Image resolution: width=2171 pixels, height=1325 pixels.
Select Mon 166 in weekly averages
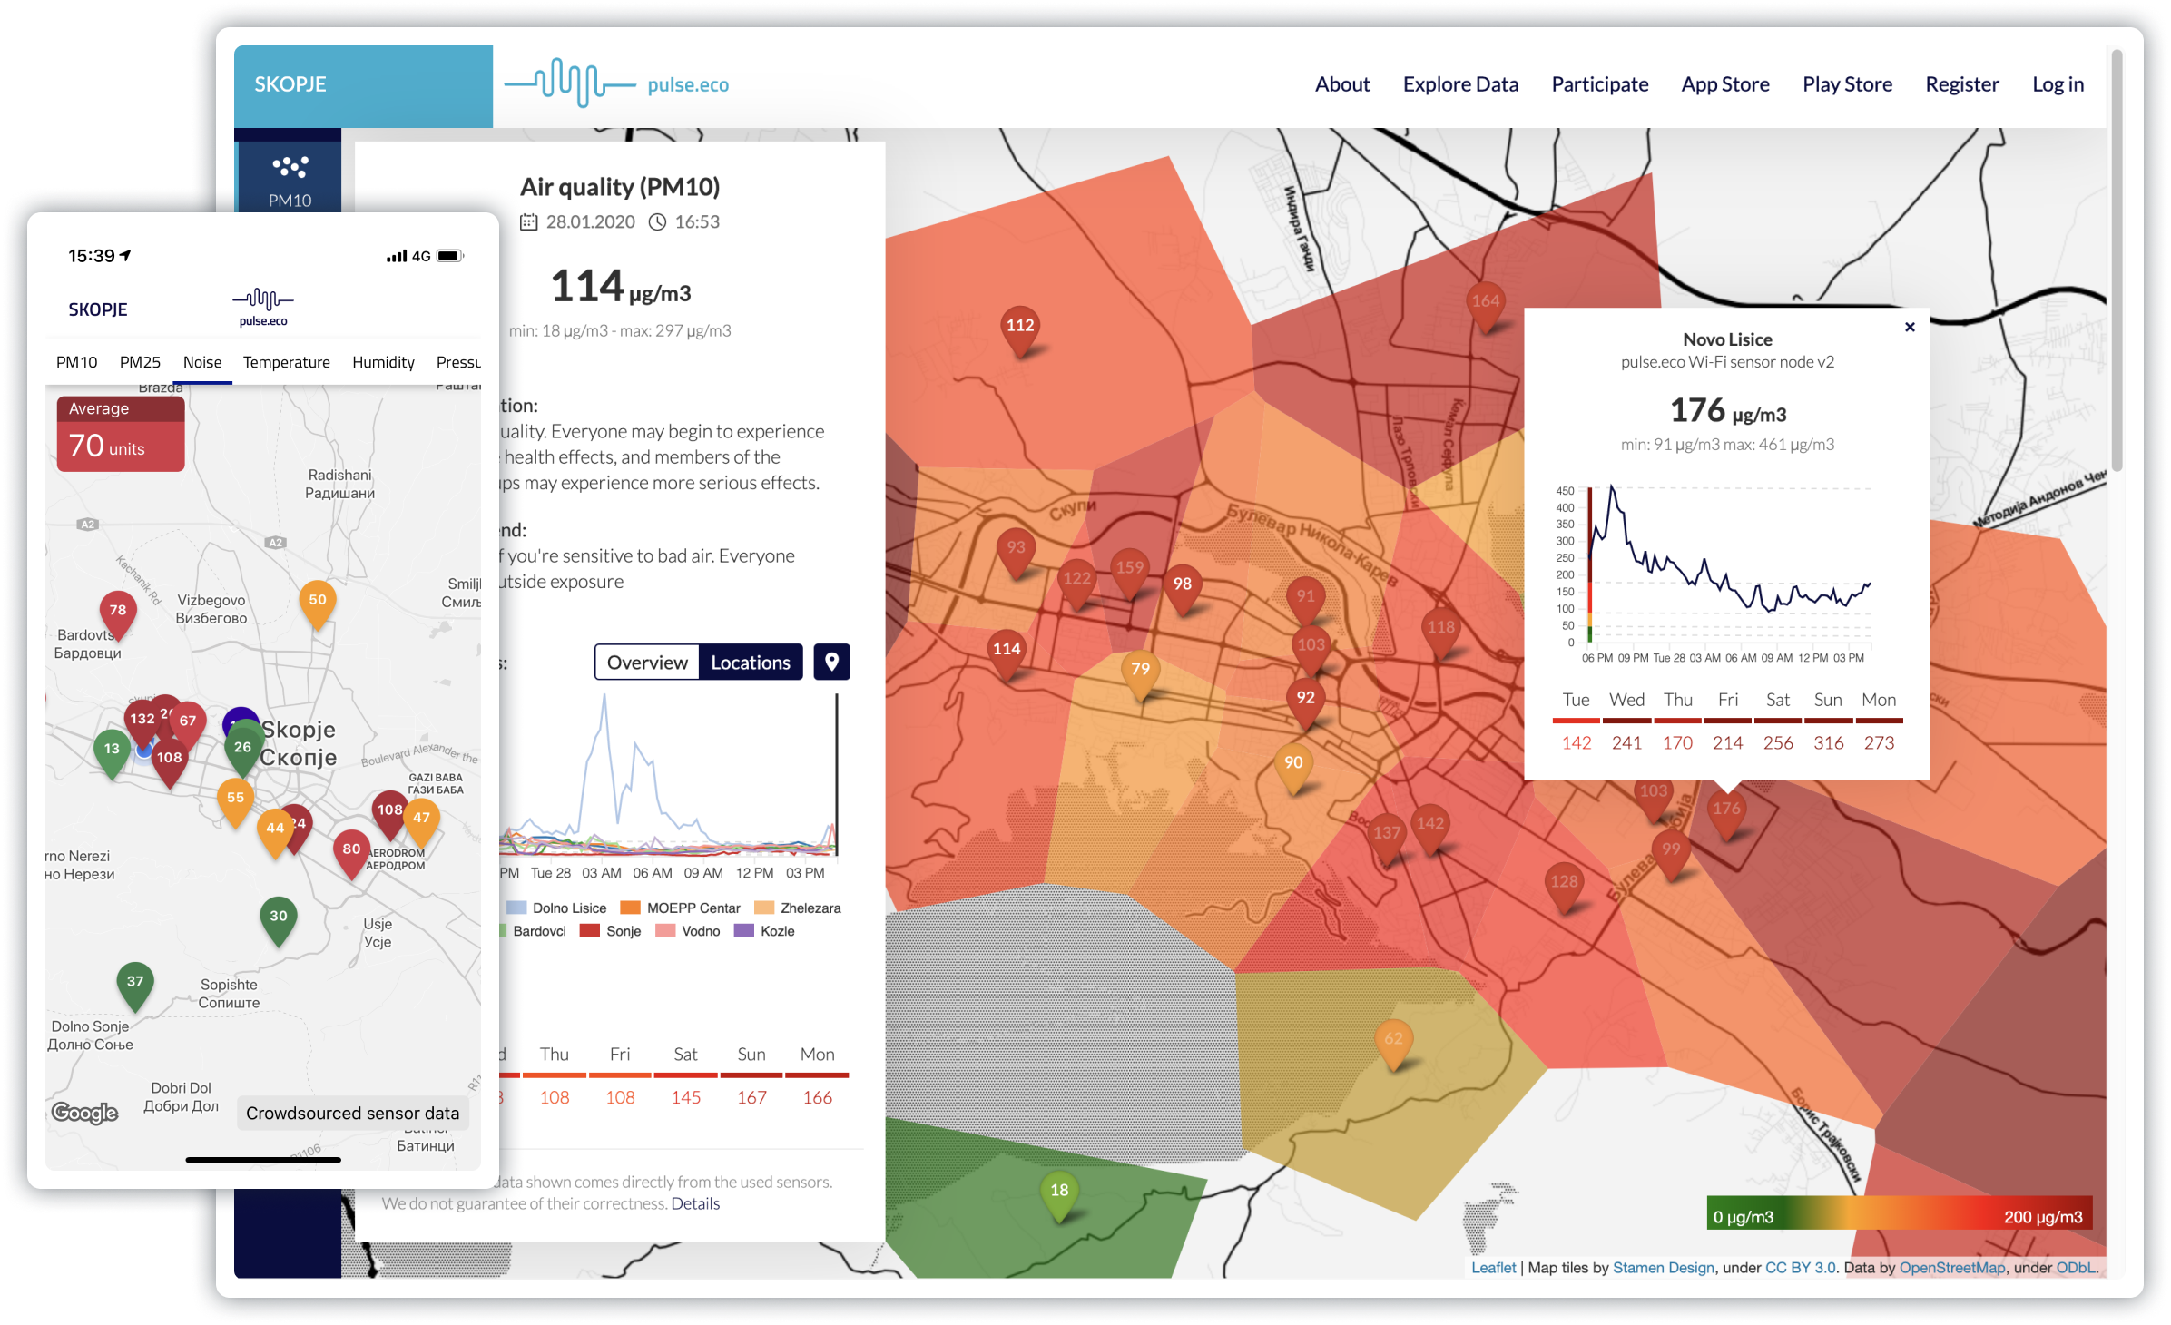(817, 1075)
